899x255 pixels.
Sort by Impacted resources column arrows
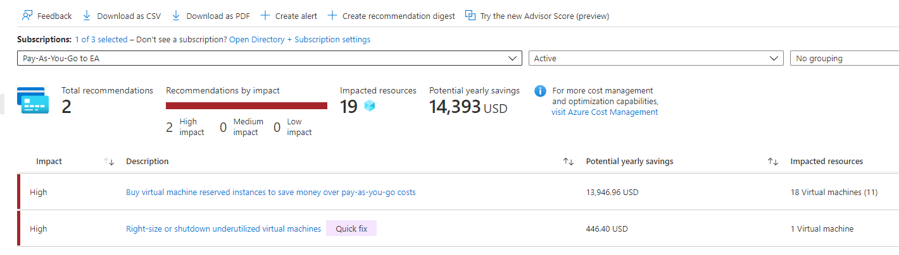pos(773,162)
